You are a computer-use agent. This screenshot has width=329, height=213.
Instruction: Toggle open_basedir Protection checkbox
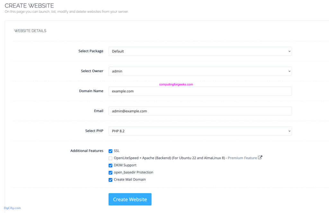pos(111,173)
